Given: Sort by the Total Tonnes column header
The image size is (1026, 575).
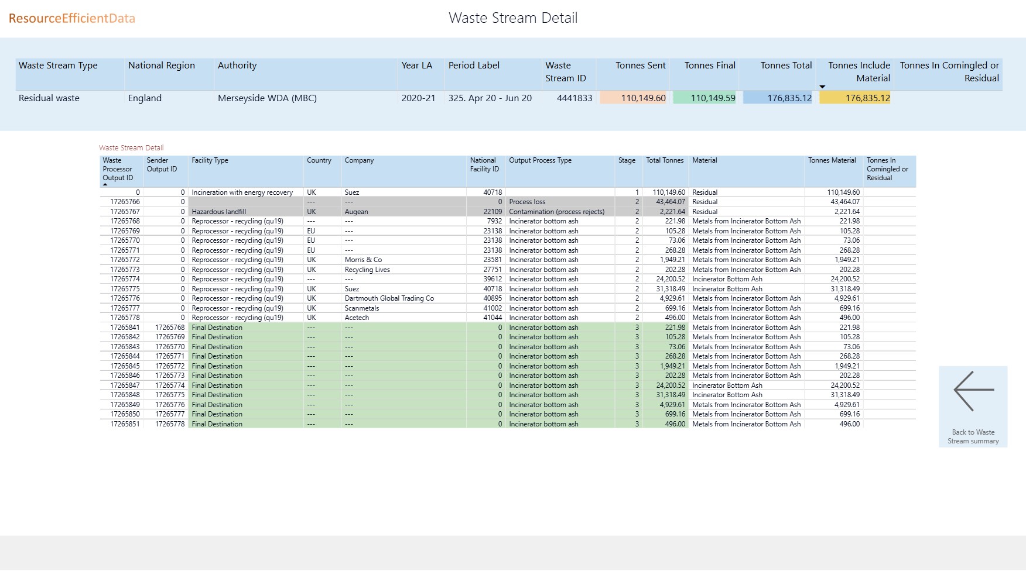Looking at the screenshot, I should point(664,160).
